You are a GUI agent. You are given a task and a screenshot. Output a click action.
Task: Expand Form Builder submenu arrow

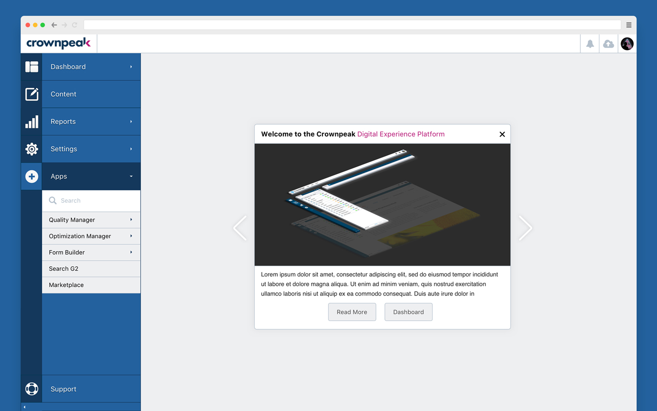(x=131, y=252)
